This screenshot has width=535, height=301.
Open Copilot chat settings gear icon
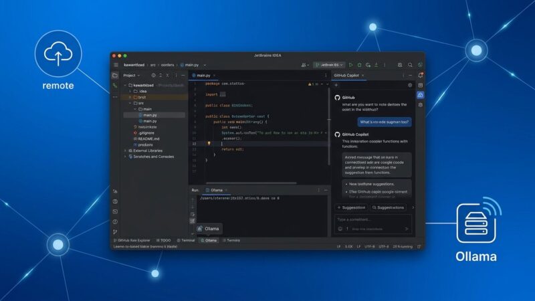[x=410, y=85]
